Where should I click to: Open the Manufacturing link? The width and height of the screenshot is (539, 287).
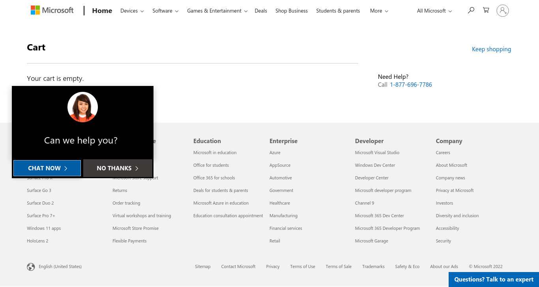(283, 216)
